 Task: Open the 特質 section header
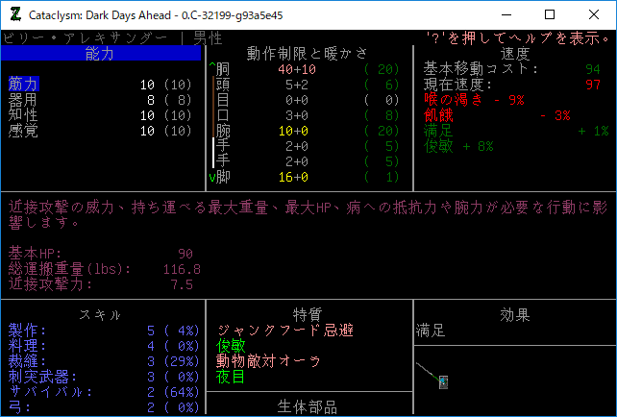coord(308,315)
